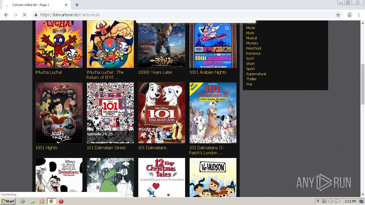
Task: Open the File Explorer taskbar icon
Action: [32, 201]
